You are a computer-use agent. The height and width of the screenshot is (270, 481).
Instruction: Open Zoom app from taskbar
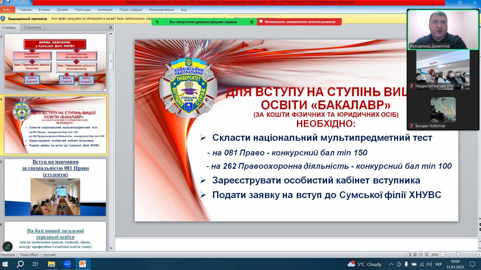pos(67,264)
